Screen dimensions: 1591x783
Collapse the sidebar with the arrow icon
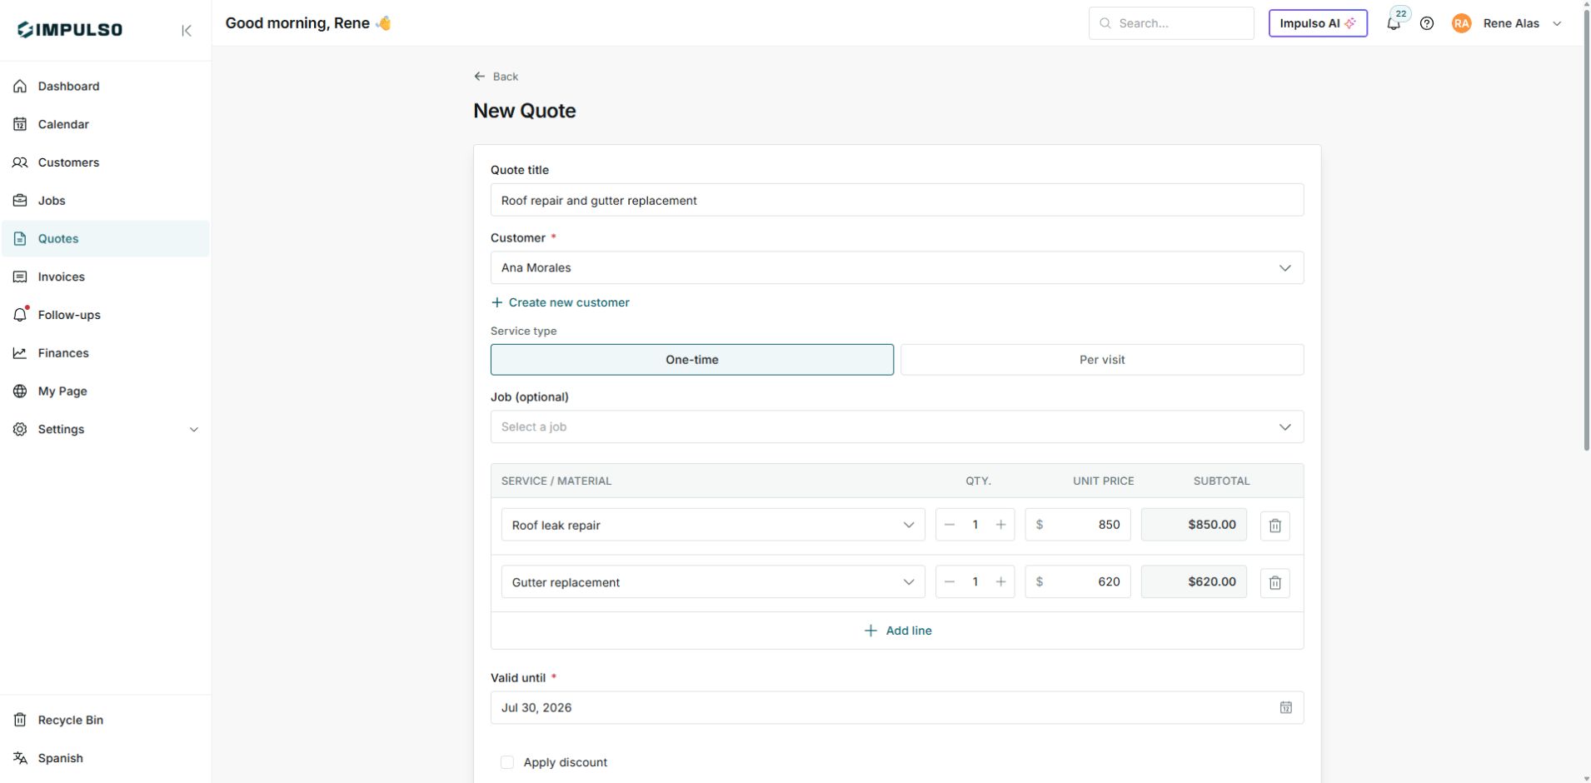(x=187, y=31)
